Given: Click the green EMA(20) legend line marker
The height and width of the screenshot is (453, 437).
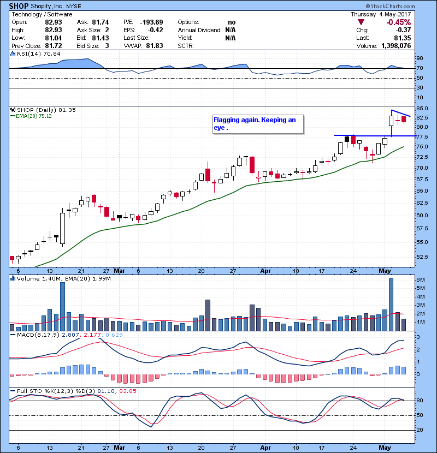Looking at the screenshot, I should point(13,116).
